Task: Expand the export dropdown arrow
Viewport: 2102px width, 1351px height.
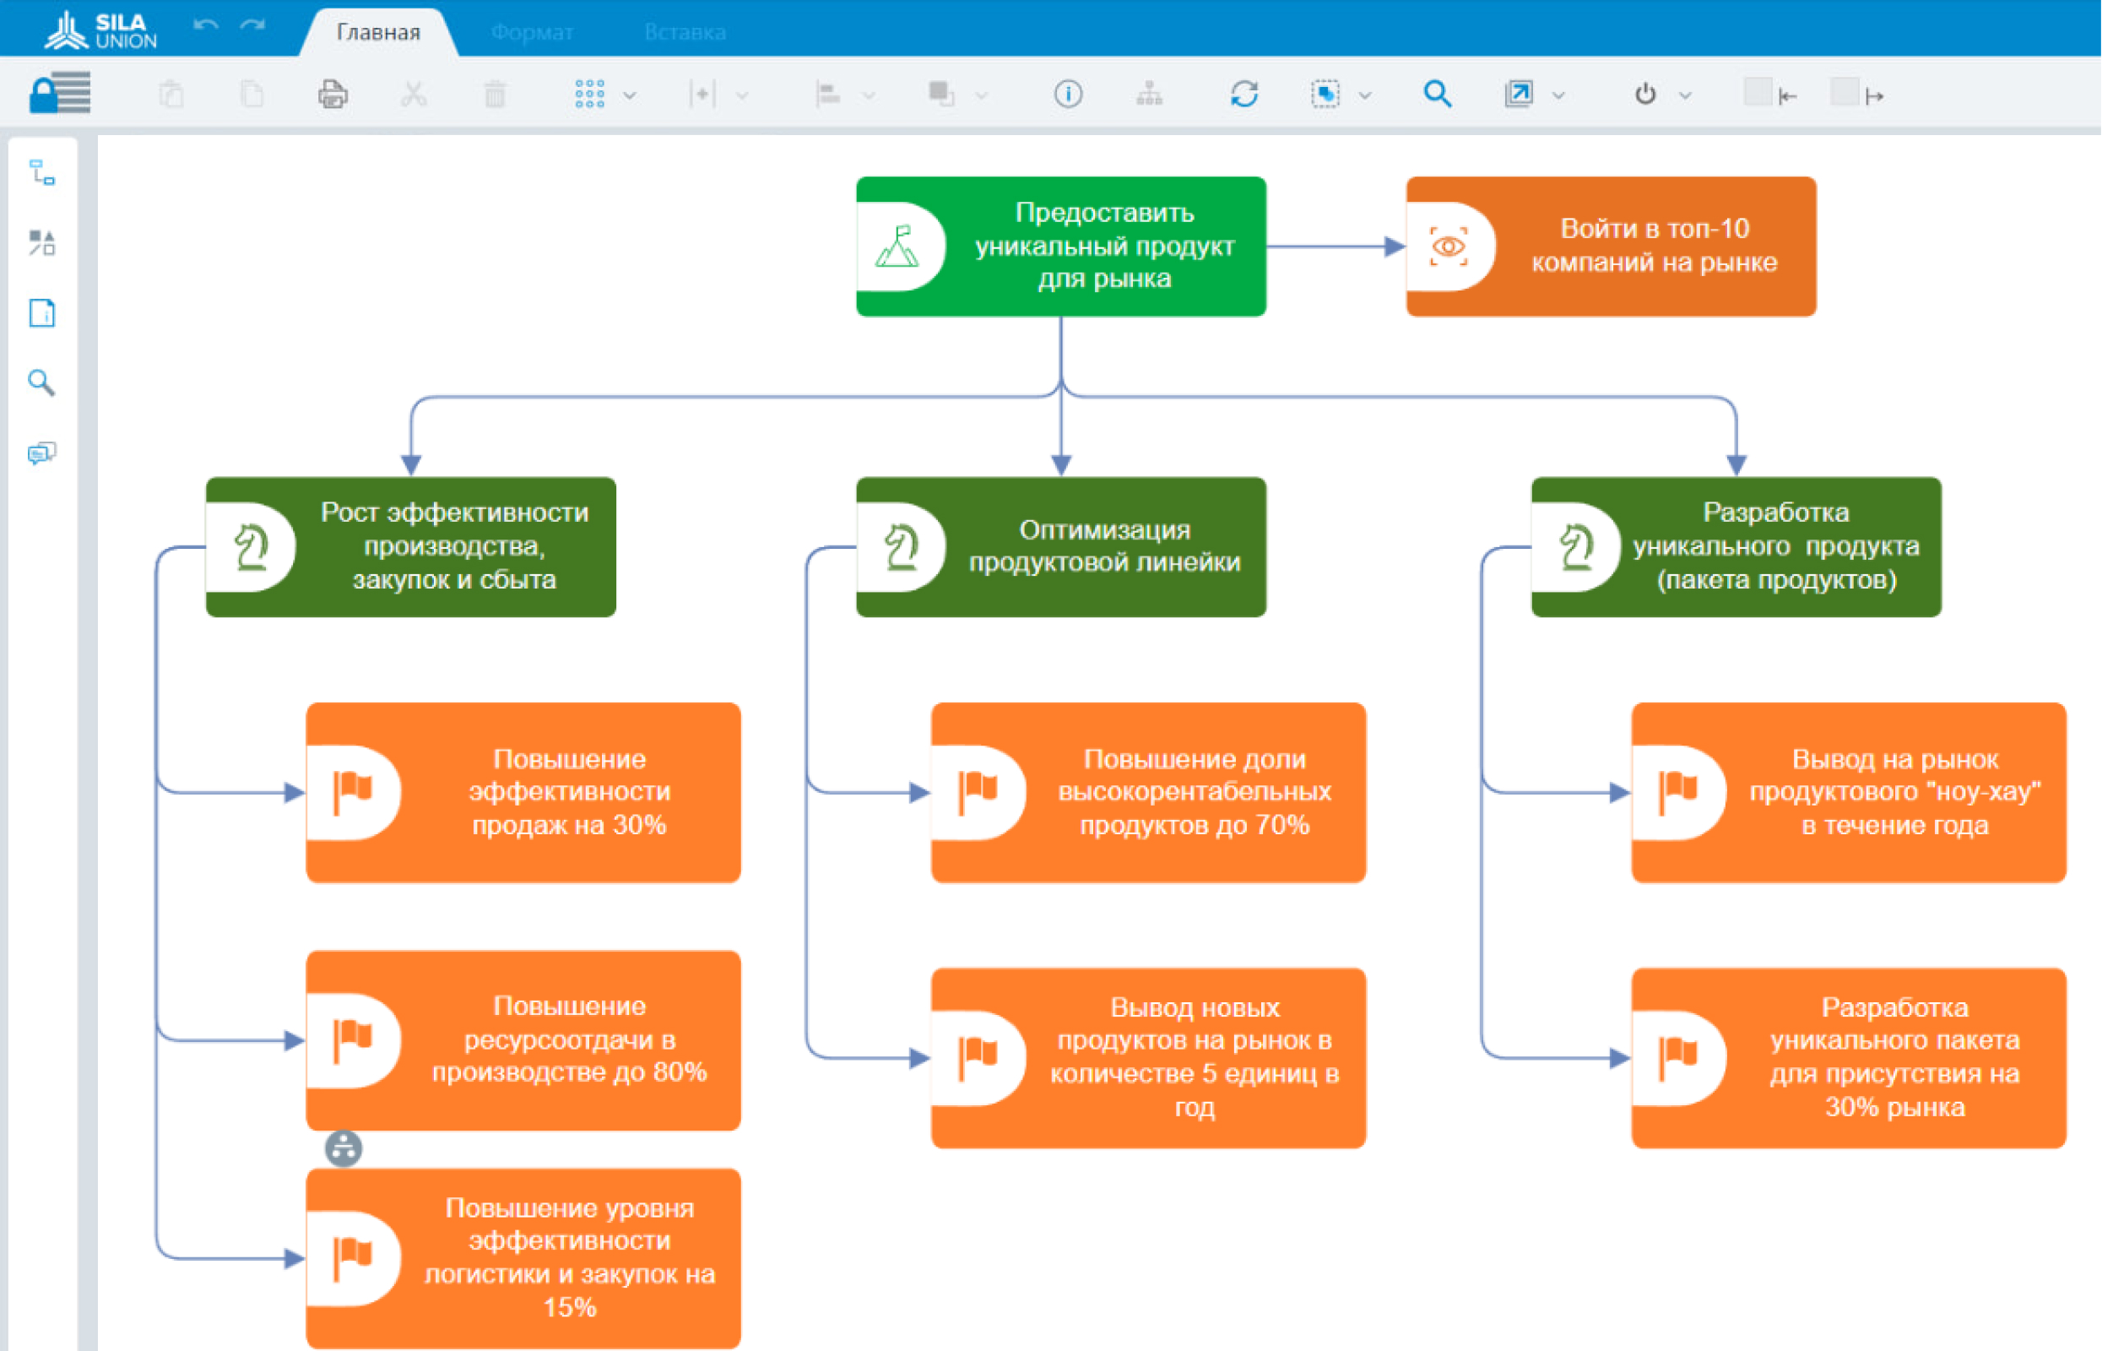Action: pos(1558,95)
